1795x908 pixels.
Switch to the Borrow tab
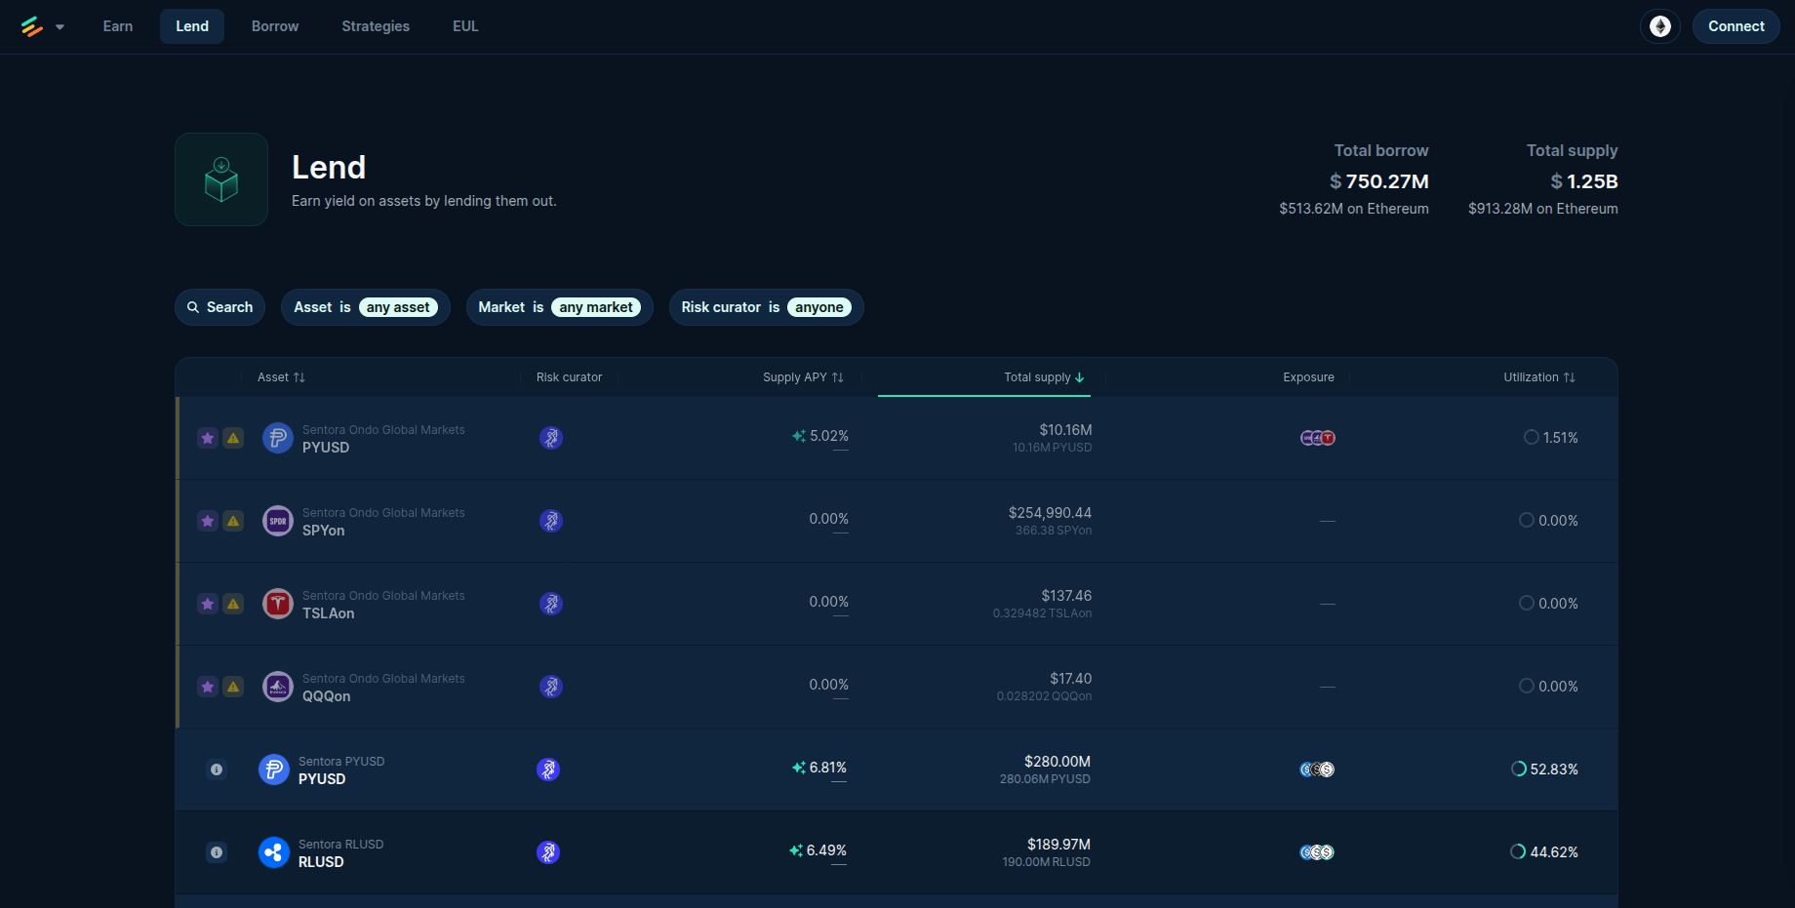275,26
